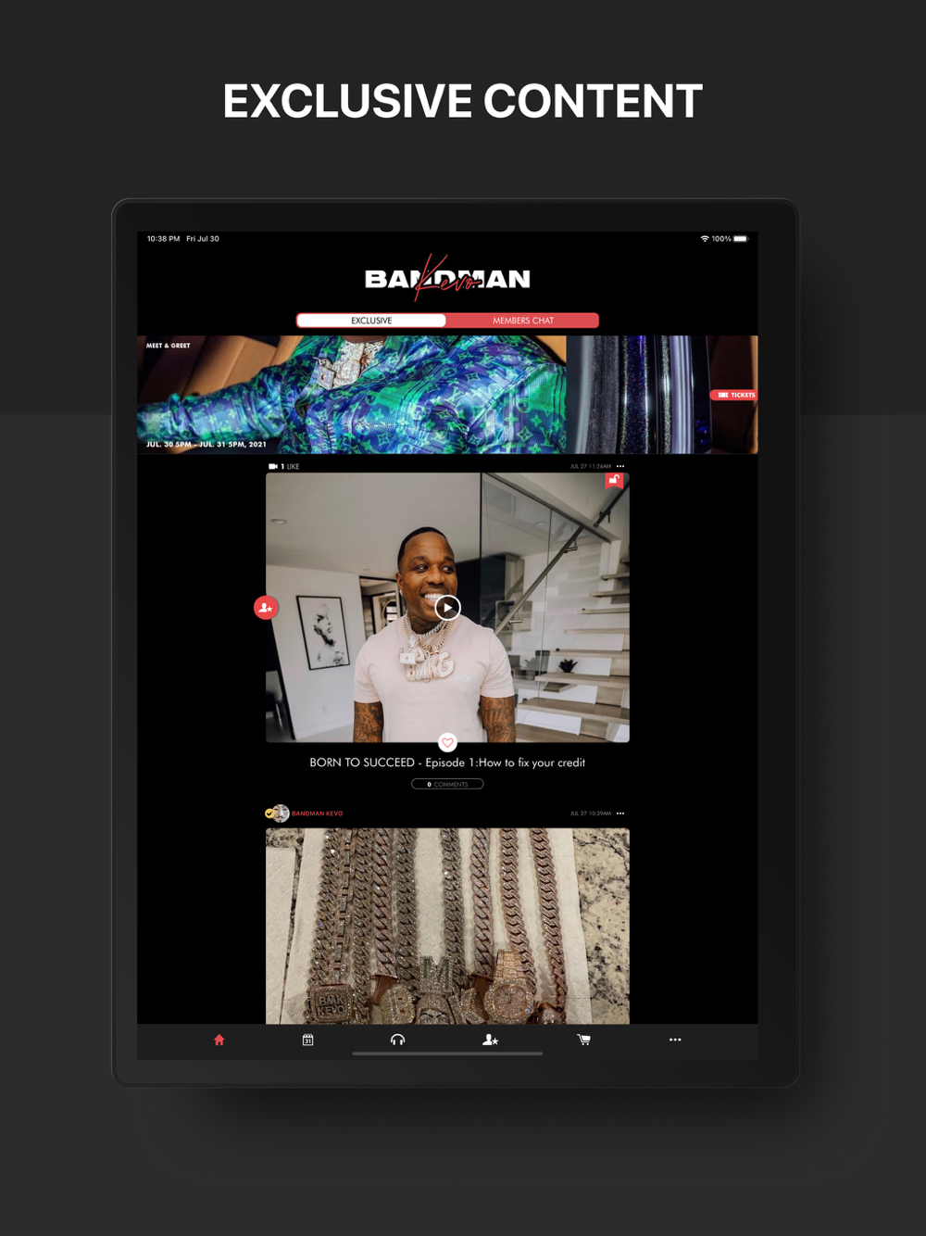Screen dimensions: 926x1236
Task: Open the options dots beside JUL 27 11:26AM
Action: pos(620,466)
